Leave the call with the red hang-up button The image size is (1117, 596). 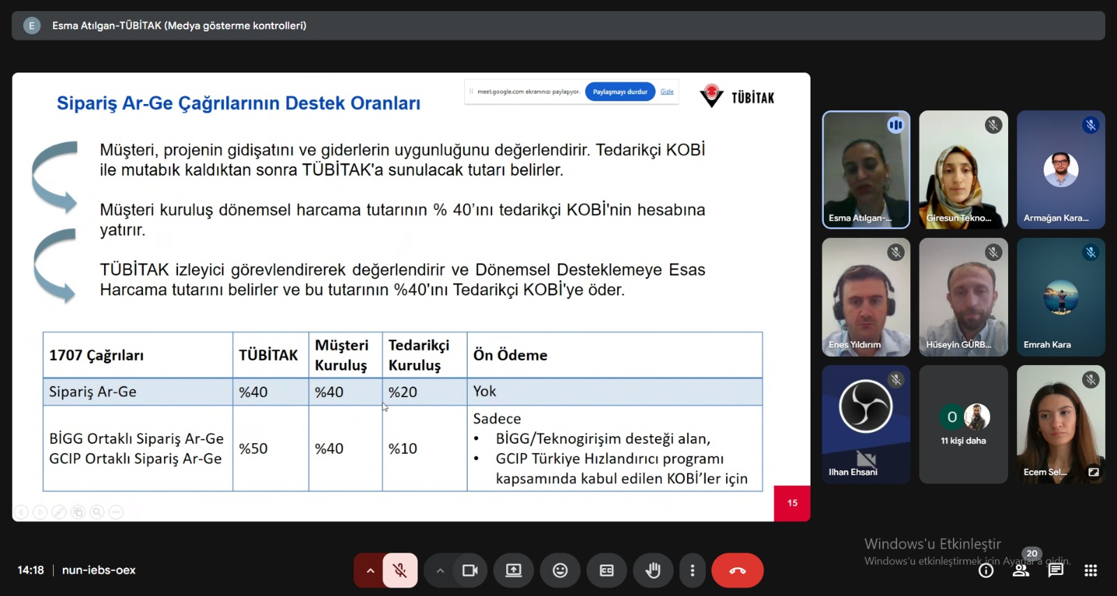[737, 571]
